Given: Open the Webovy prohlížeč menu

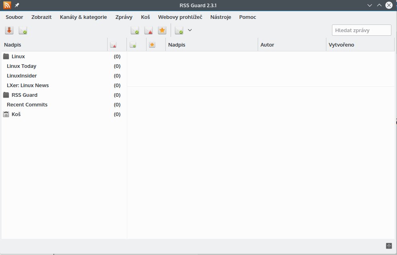Looking at the screenshot, I should [x=180, y=17].
